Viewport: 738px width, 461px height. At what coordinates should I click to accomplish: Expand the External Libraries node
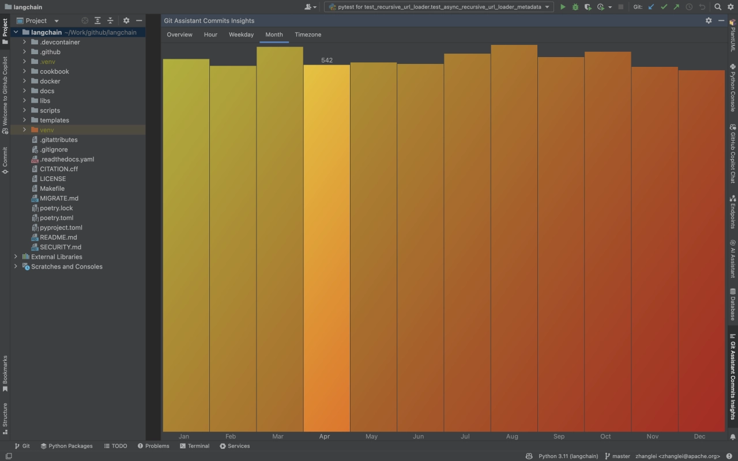coord(16,257)
